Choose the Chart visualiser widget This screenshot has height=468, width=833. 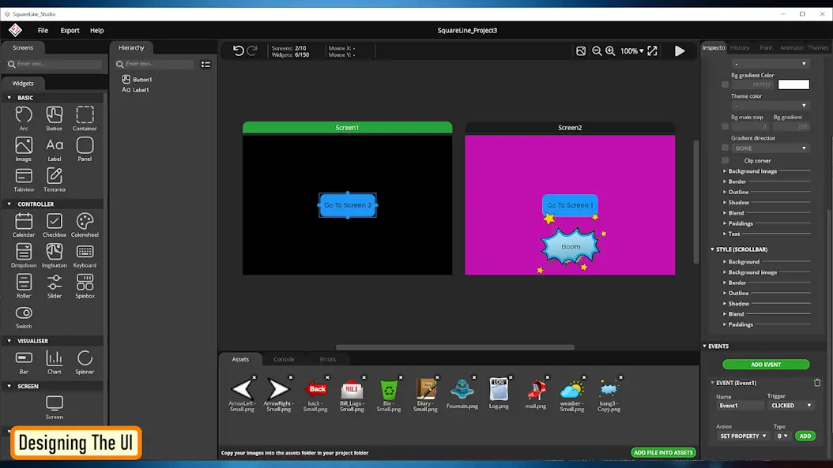point(55,362)
